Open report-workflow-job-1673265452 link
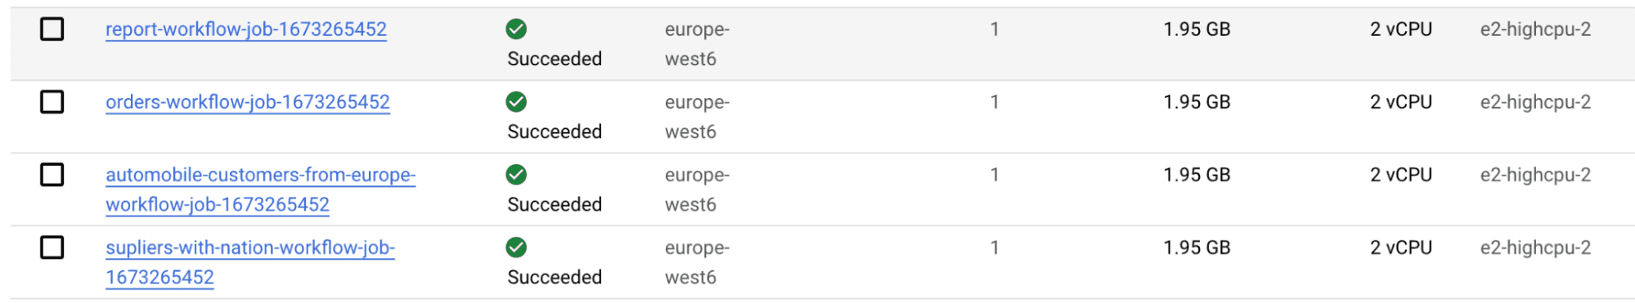Screen dimensions: 1635x303 click(246, 29)
